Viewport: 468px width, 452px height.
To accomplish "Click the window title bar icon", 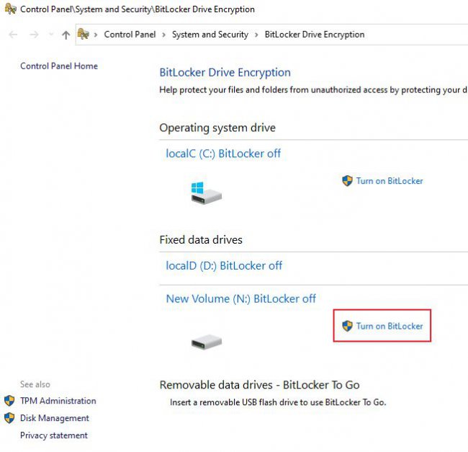I will [x=11, y=9].
